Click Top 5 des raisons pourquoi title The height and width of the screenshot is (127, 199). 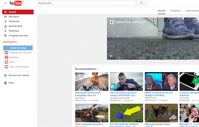(123, 94)
